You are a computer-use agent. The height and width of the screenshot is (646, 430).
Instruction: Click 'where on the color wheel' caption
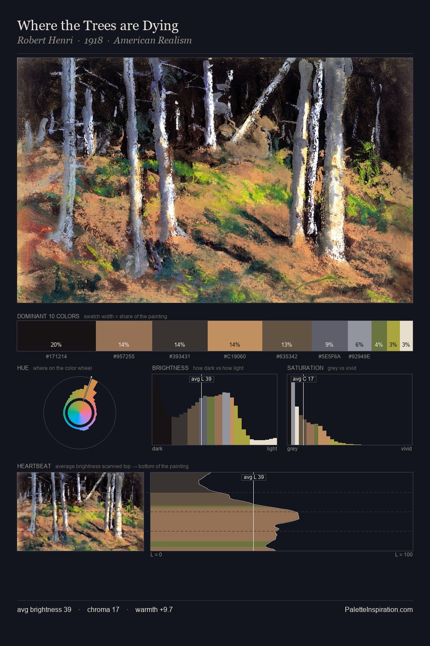click(62, 368)
